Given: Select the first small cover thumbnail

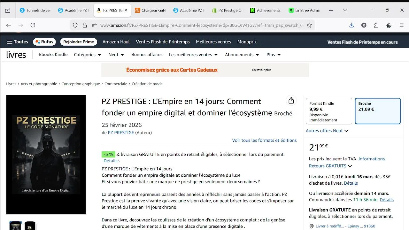Looking at the screenshot, I should click(x=16, y=226).
